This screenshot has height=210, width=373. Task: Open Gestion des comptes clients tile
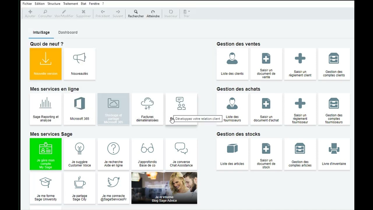point(334,64)
